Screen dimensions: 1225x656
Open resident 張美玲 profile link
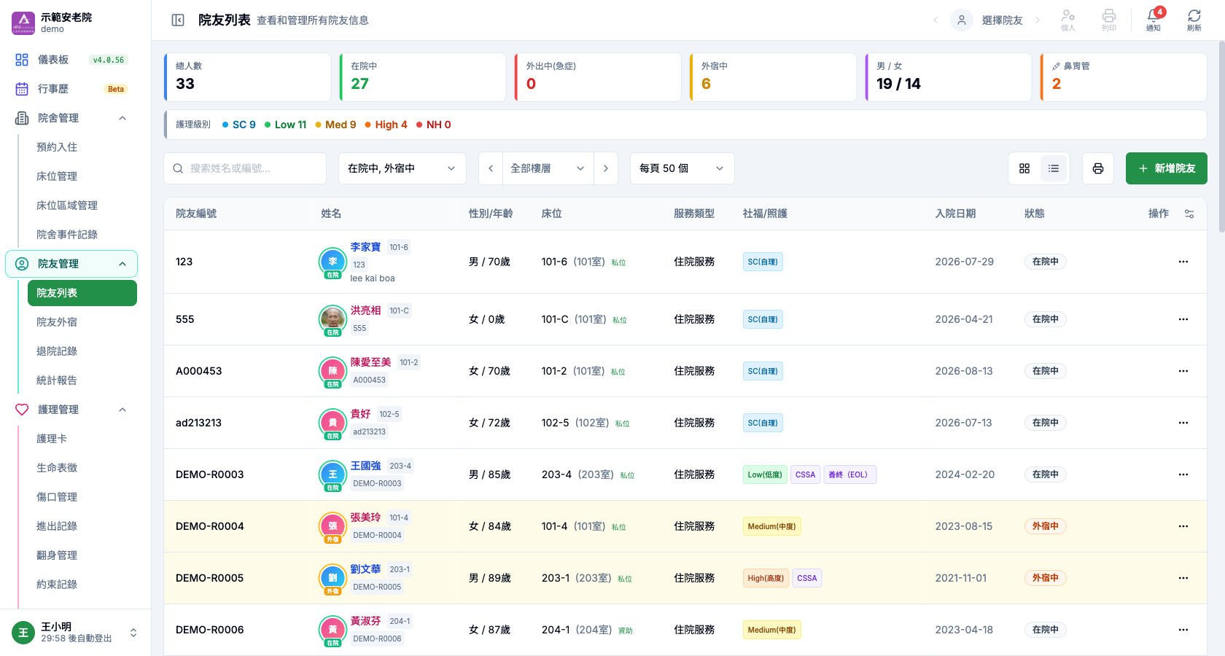pos(365,518)
